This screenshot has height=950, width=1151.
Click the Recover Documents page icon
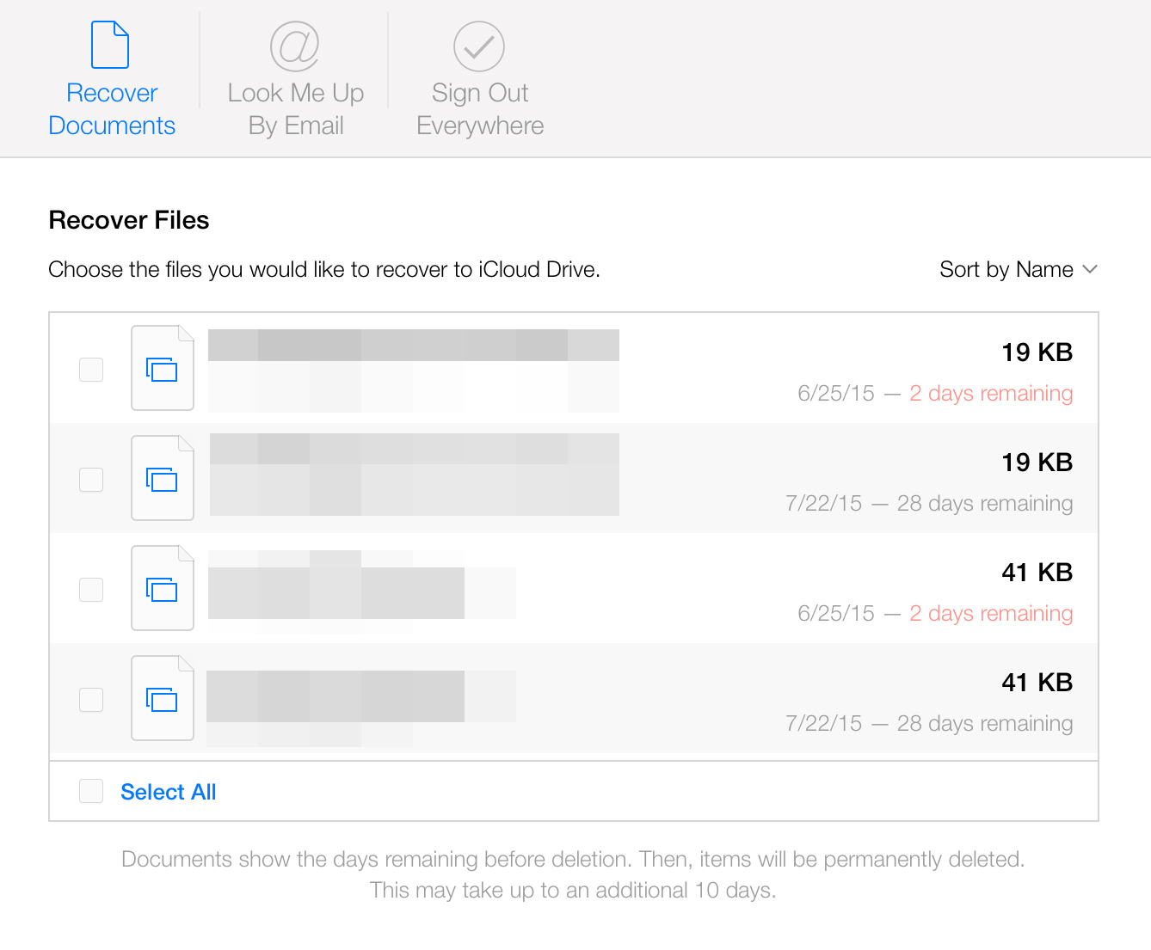110,45
